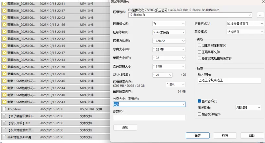Click the MP4 icon of the 23:15 file
This screenshot has height=143, width=265.
point(4,46)
